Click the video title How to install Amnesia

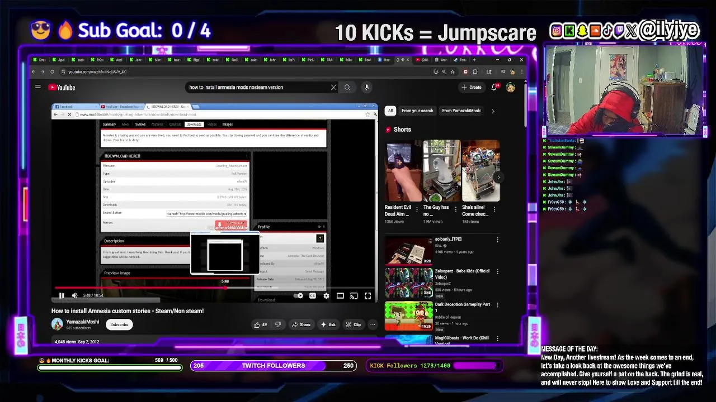[128, 311]
